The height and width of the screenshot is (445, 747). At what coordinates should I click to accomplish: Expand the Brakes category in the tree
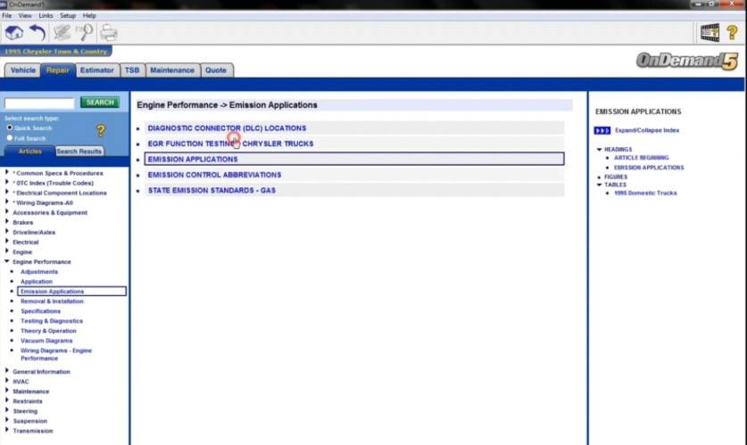(7, 222)
